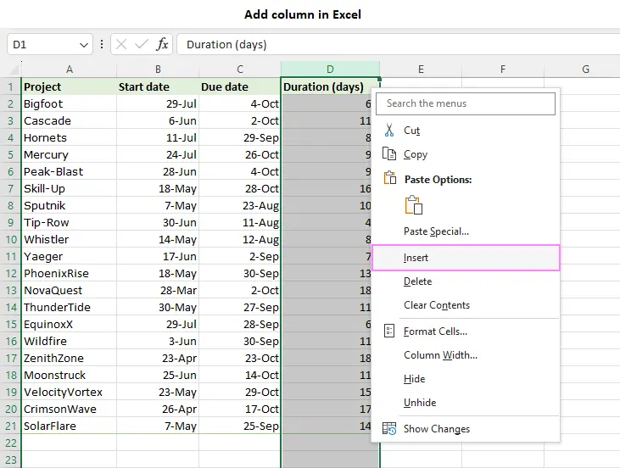The image size is (620, 468).
Task: Click the cancel X icon in formula bar
Action: 121,44
